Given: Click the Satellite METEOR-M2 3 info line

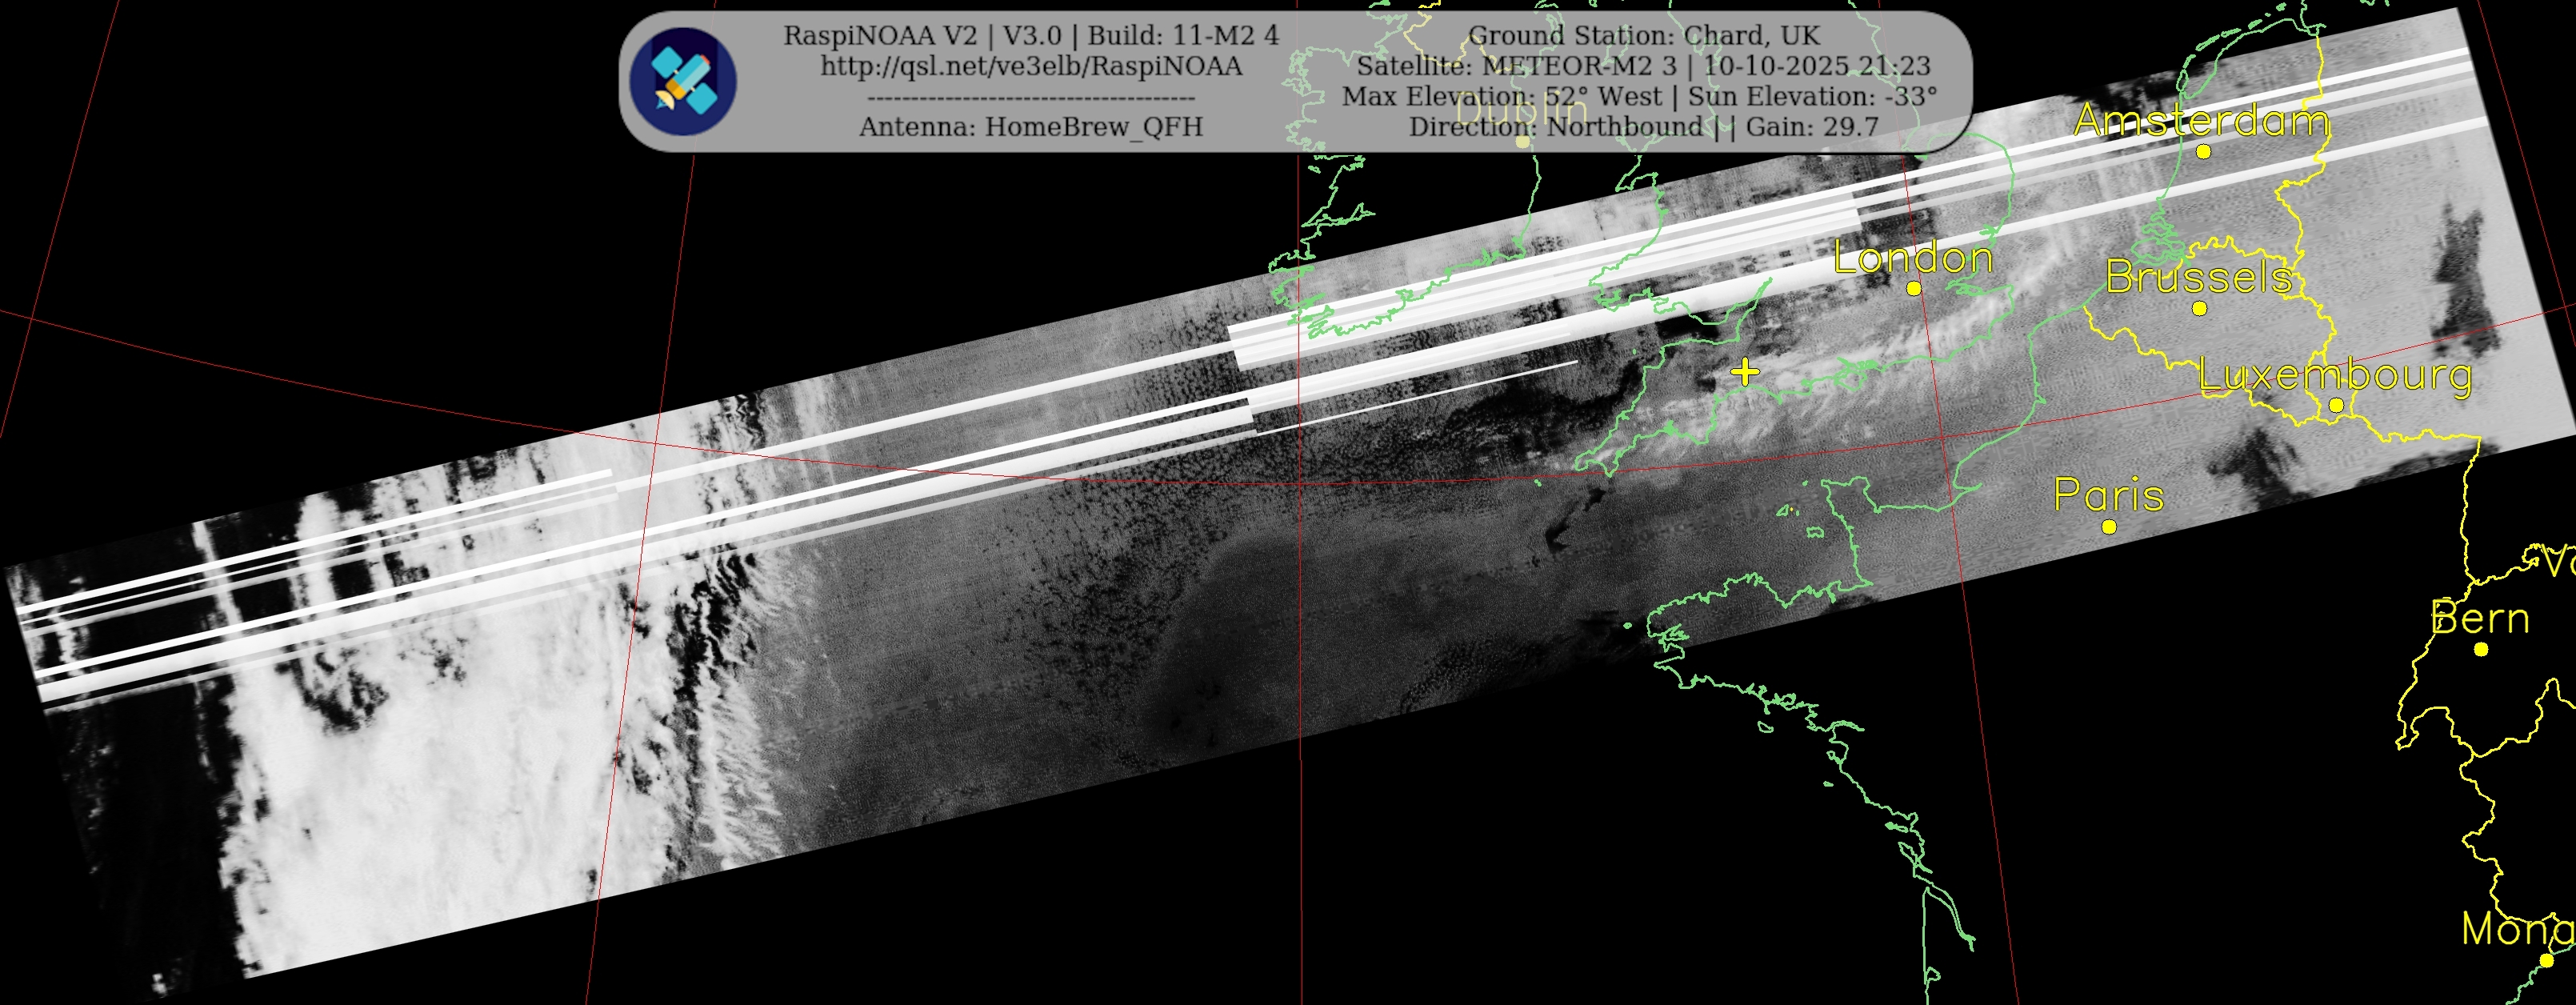Looking at the screenshot, I should (1643, 66).
